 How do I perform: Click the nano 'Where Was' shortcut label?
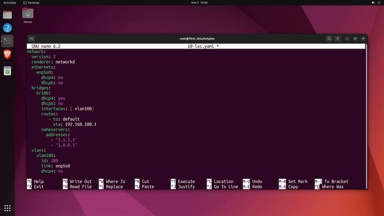point(332,187)
